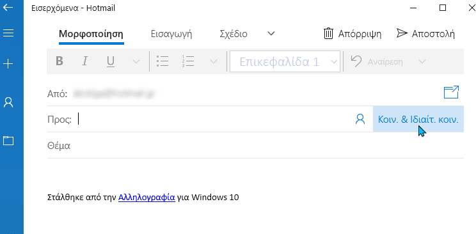This screenshot has width=476, height=234.
Task: Expand the tabs overflow chevron after Σχέδιο
Action: pos(271,33)
